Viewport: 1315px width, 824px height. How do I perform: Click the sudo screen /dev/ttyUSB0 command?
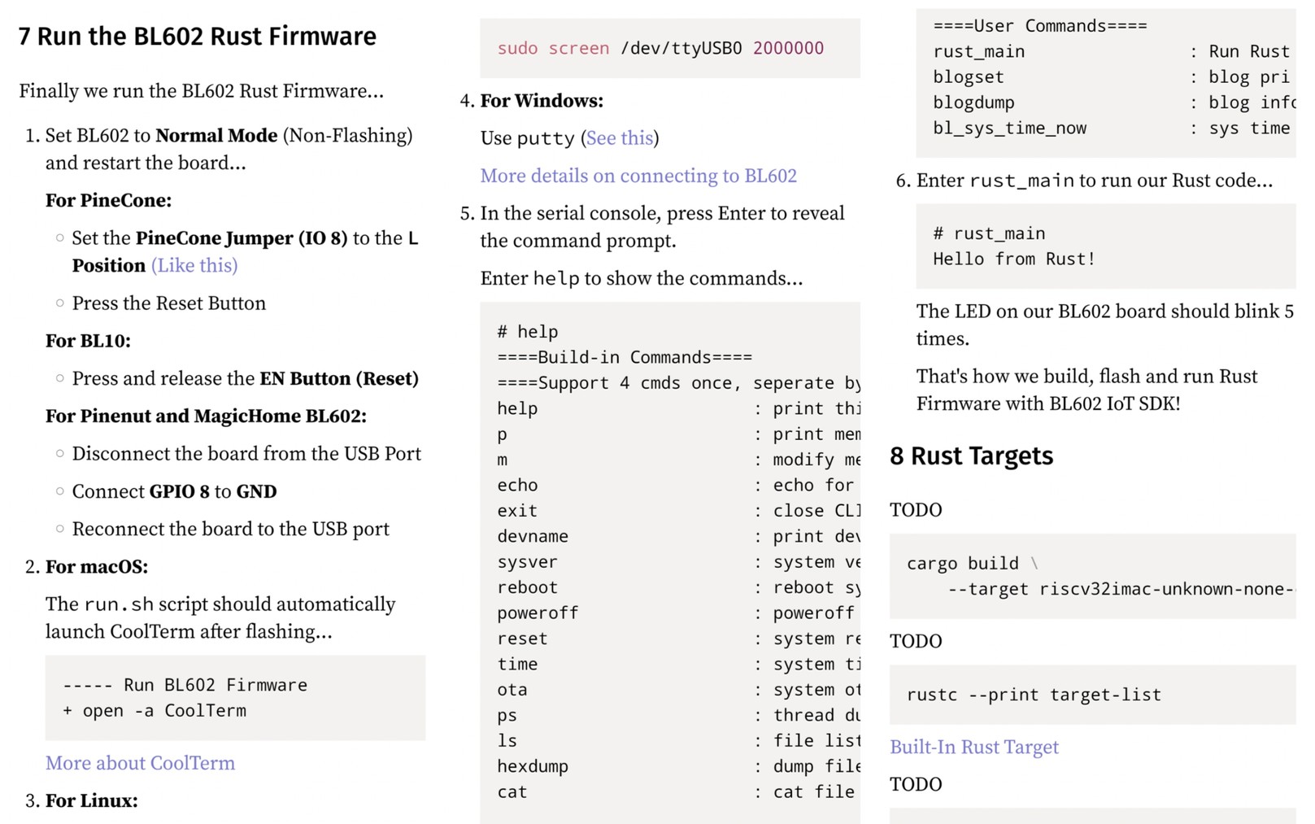click(660, 49)
